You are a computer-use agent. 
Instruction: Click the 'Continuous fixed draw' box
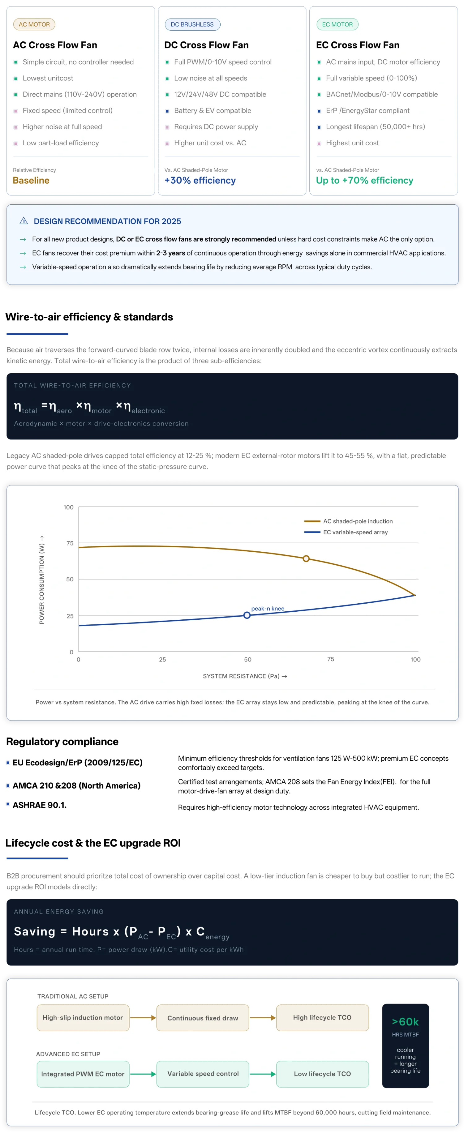[x=203, y=1018]
